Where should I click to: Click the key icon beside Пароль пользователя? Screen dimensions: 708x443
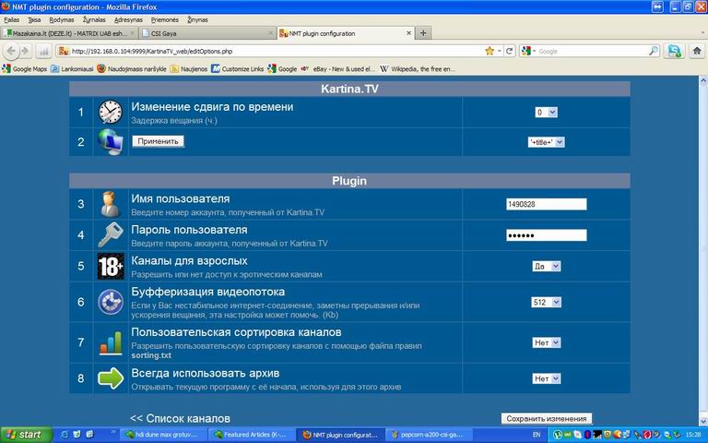coord(111,235)
